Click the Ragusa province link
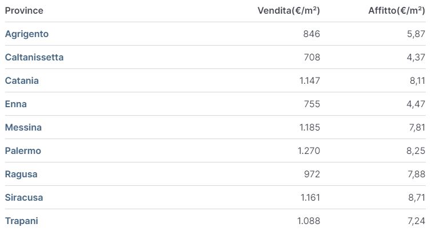This screenshot has height=244, width=436. coord(21,174)
